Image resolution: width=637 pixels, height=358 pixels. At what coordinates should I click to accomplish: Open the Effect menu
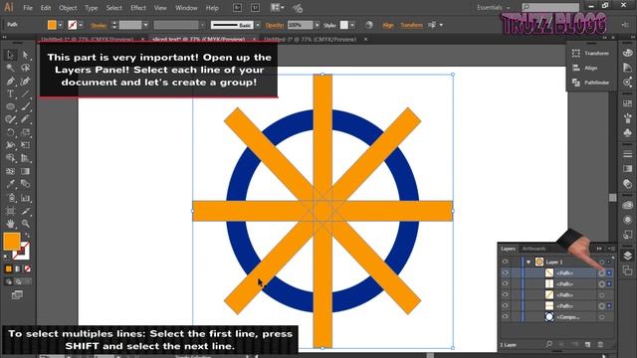pos(138,8)
